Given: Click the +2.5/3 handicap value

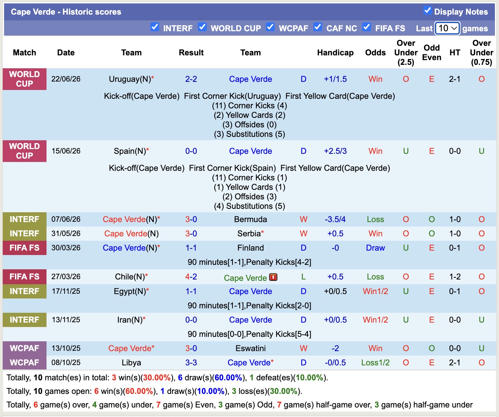Looking at the screenshot, I should coord(335,151).
